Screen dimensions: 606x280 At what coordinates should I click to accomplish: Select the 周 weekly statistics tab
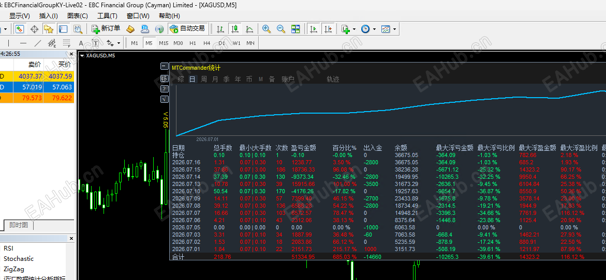point(204,79)
